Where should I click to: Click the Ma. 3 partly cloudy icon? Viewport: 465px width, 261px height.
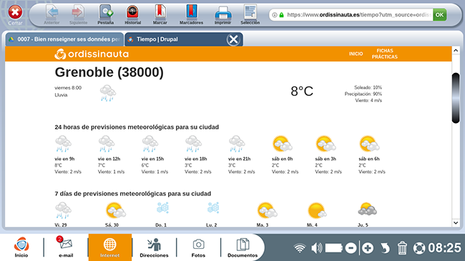(268, 210)
